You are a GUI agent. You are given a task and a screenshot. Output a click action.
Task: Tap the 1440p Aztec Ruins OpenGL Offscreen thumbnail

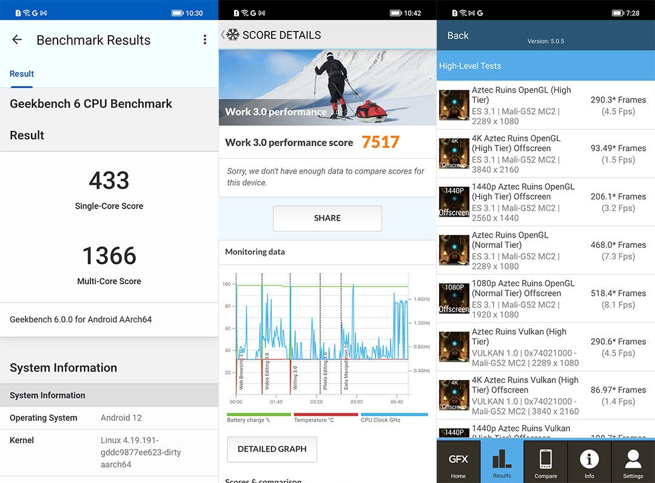[454, 202]
